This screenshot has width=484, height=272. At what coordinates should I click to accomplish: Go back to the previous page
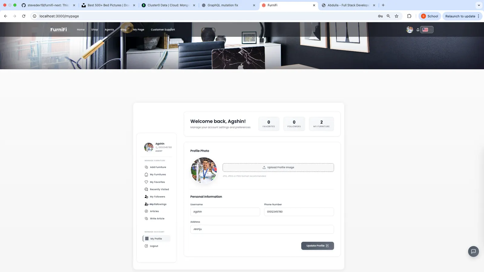(6, 16)
